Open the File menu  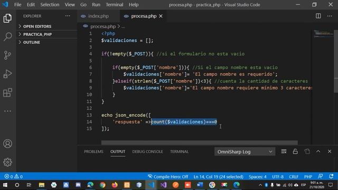click(x=17, y=5)
